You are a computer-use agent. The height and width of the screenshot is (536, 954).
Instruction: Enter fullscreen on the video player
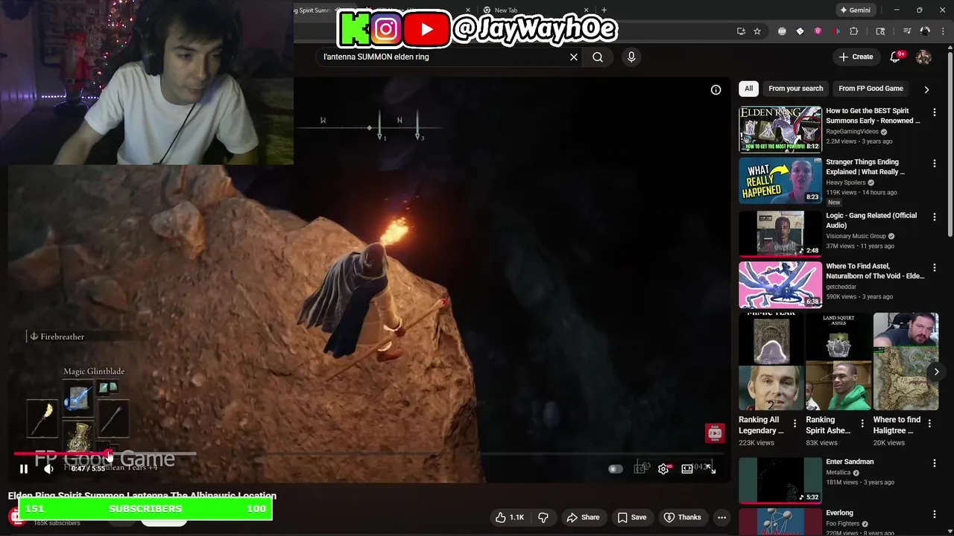coord(710,469)
